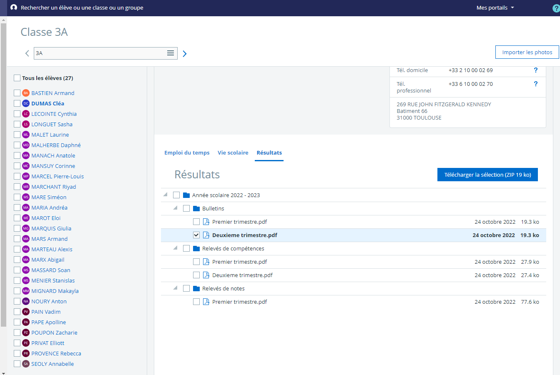The width and height of the screenshot is (560, 375).
Task: Check the Tous les élèves checkbox
Action: click(x=17, y=78)
